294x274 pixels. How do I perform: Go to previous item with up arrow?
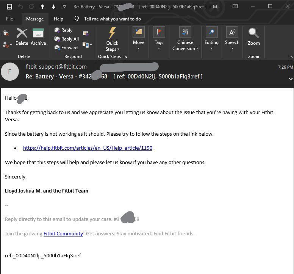[x=42, y=7]
